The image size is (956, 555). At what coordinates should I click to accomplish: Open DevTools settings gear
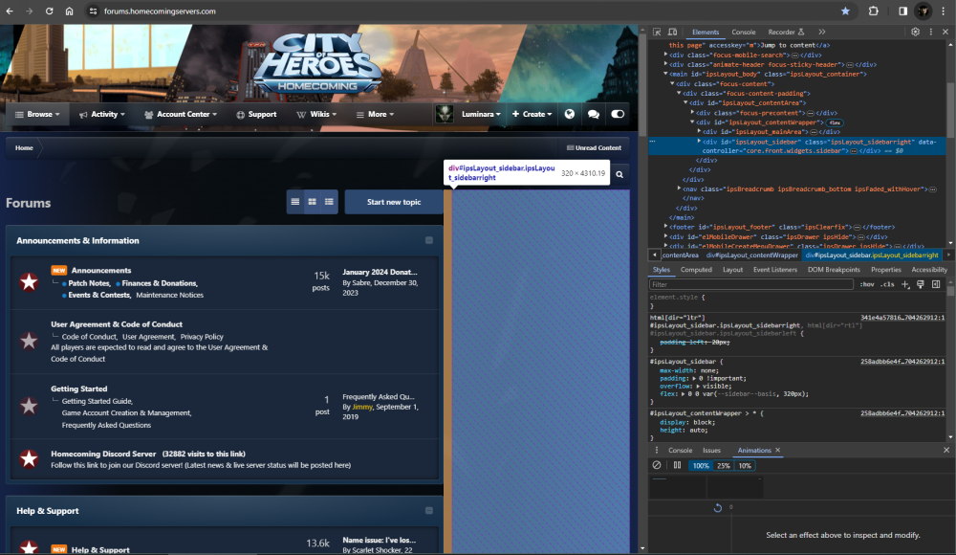point(915,32)
